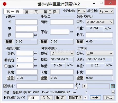Click the 统计 expression input field

pos(45,86)
